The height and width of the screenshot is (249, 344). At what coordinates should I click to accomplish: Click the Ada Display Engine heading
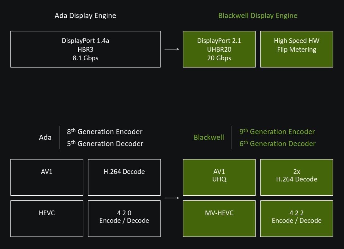85,15
